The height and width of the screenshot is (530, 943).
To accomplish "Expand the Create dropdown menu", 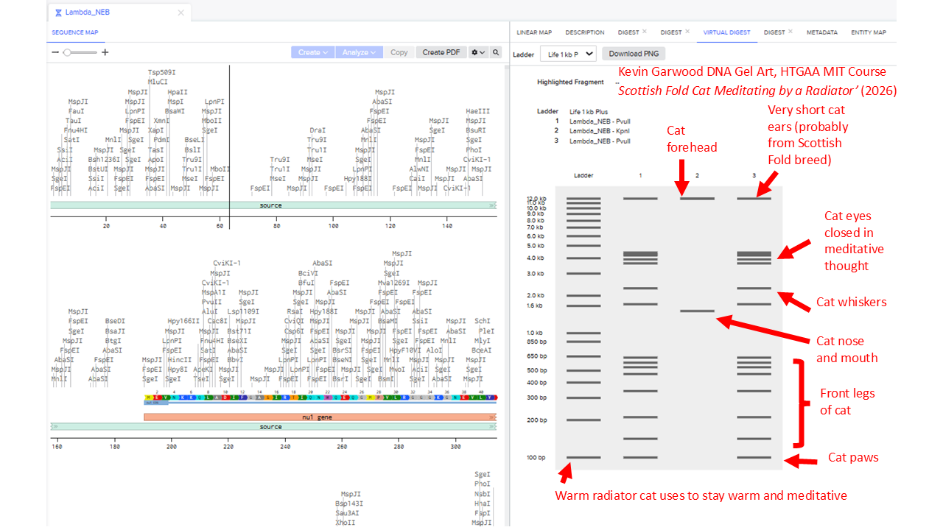I will 313,52.
